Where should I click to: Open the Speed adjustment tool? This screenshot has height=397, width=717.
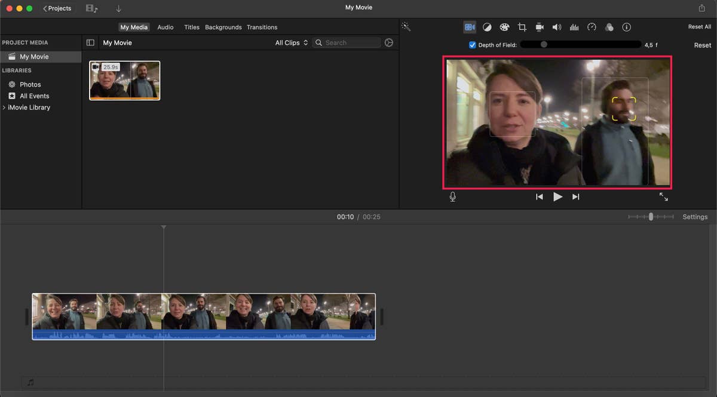tap(592, 27)
